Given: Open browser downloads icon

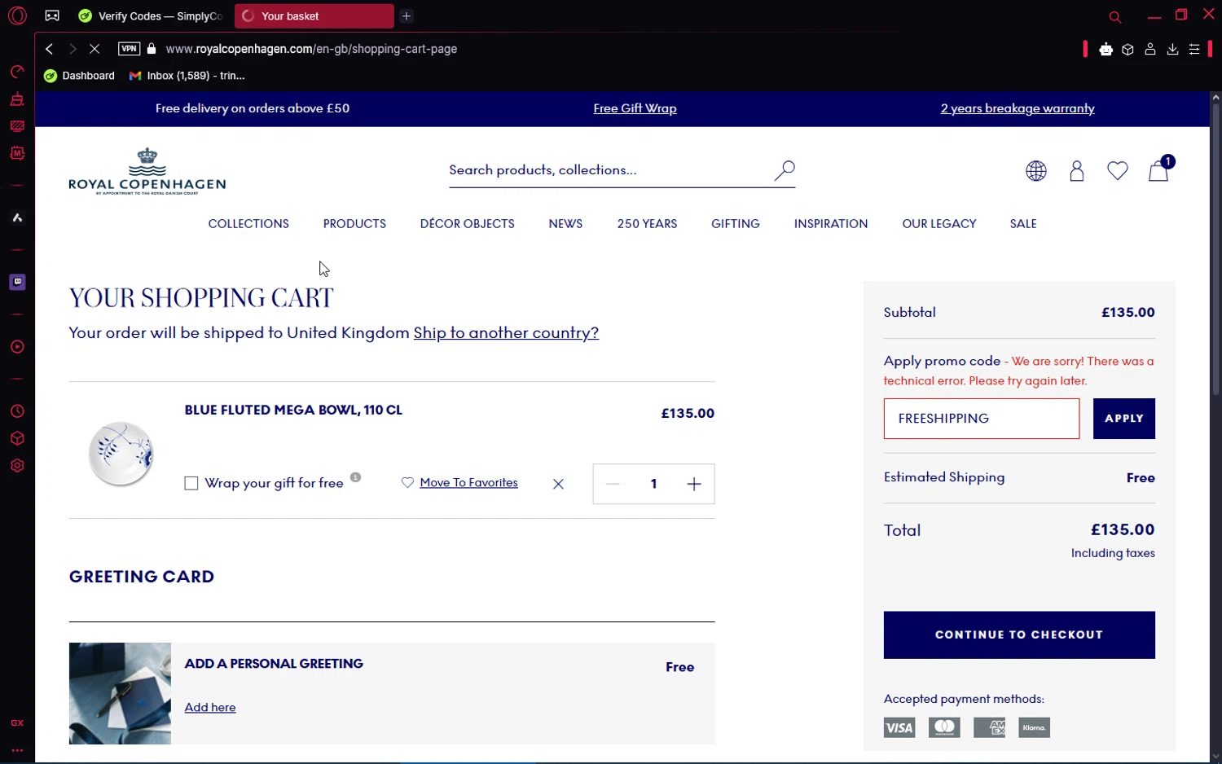Looking at the screenshot, I should [x=1172, y=49].
